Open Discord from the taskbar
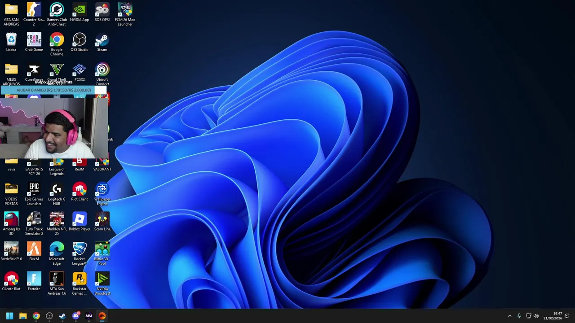The width and height of the screenshot is (575, 323). point(75,316)
